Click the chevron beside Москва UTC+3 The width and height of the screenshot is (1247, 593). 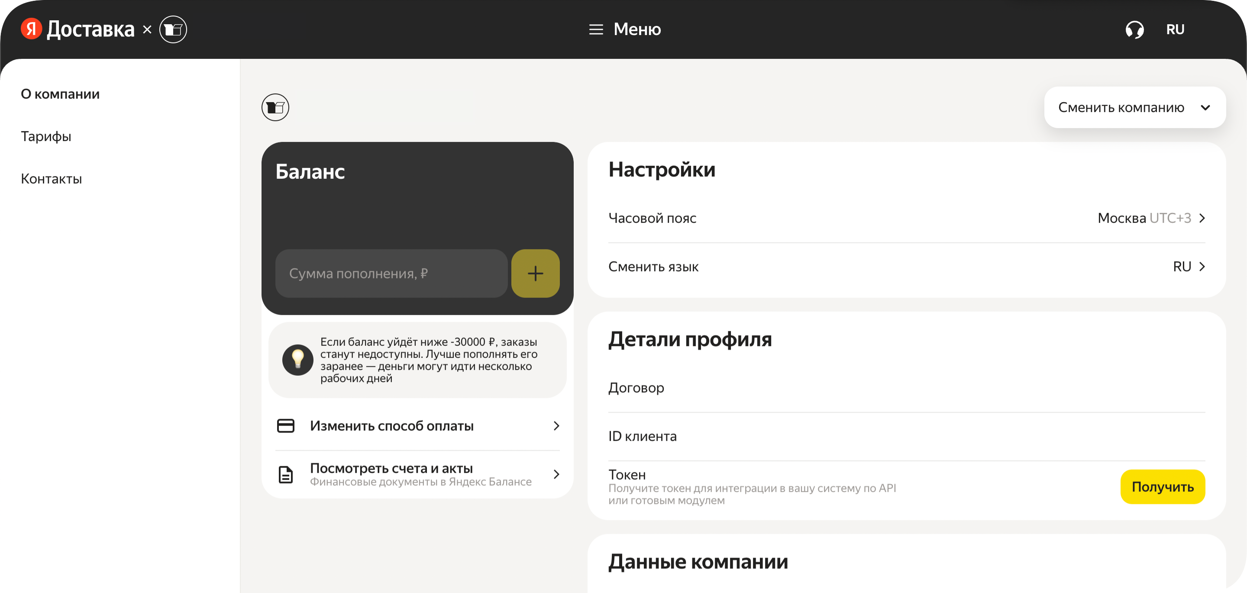click(x=1202, y=218)
